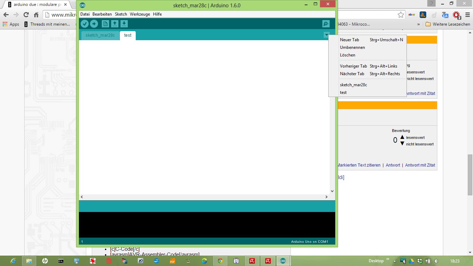Viewport: 473px width, 266px height.
Task: Click Chrome's Home button
Action: 36,15
